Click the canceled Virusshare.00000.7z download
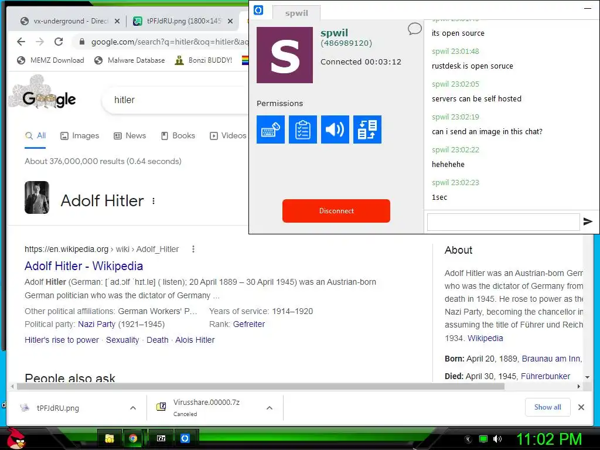Image resolution: width=600 pixels, height=450 pixels. coord(206,408)
